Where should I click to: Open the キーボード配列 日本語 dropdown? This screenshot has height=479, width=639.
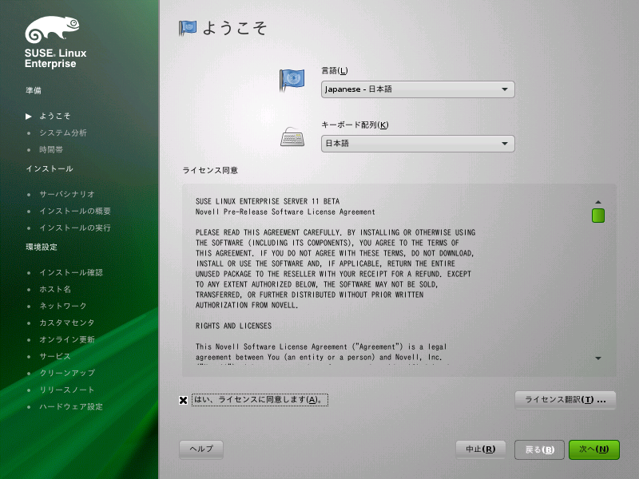[418, 144]
